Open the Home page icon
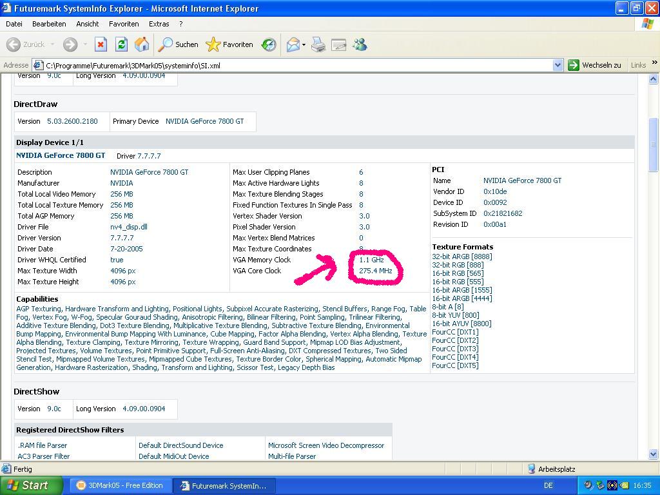 [142, 44]
